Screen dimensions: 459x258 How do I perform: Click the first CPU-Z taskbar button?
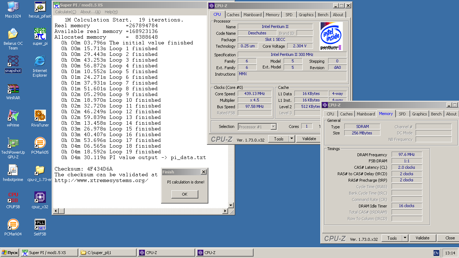click(x=166, y=253)
